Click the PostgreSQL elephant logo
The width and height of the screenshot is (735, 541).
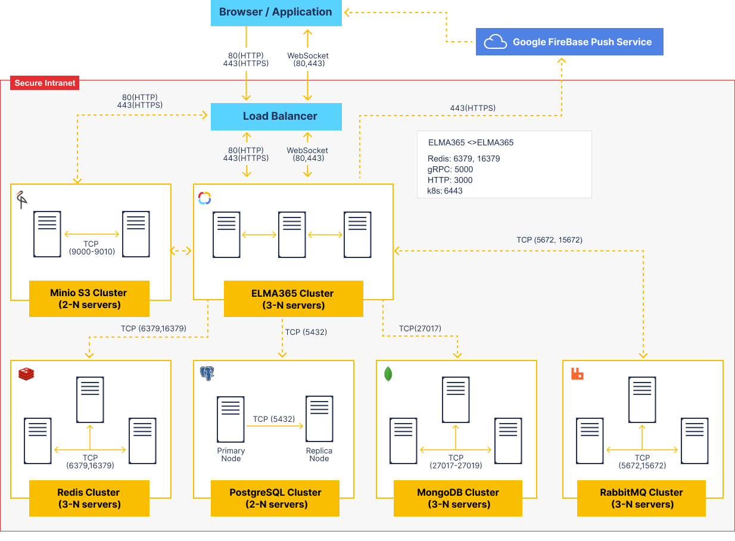pos(207,374)
